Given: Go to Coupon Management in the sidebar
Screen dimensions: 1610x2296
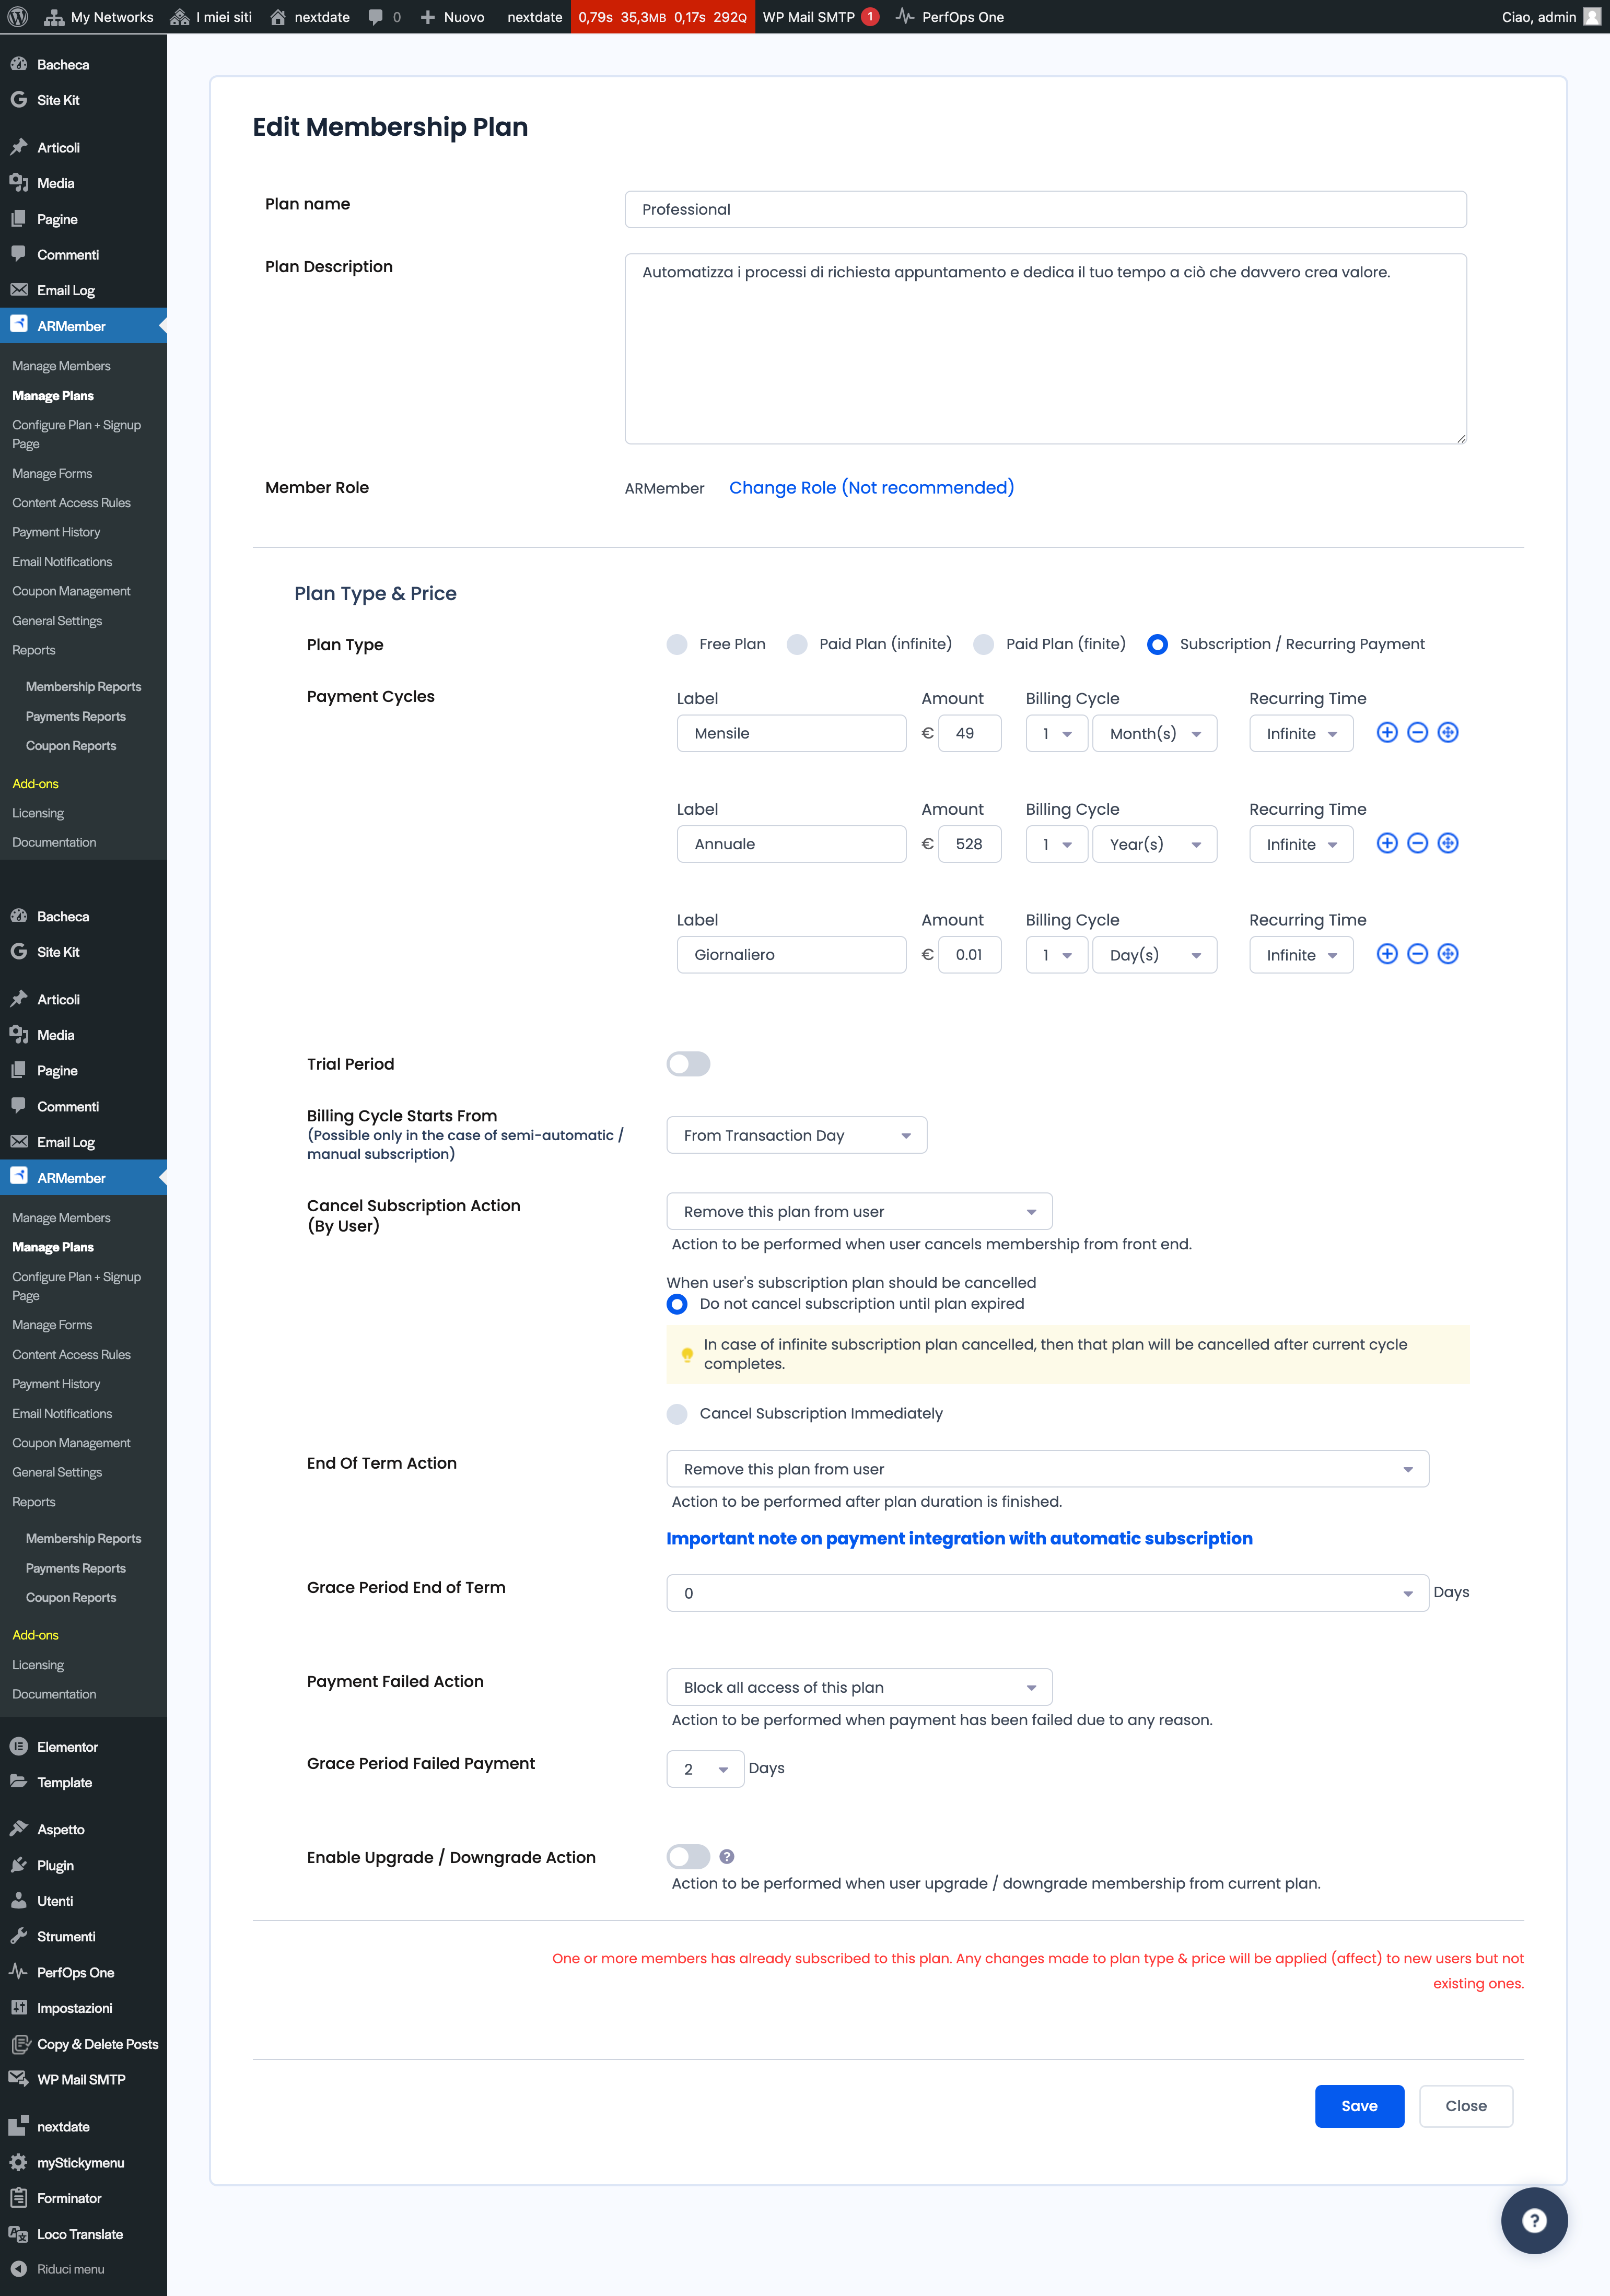Looking at the screenshot, I should pos(71,591).
